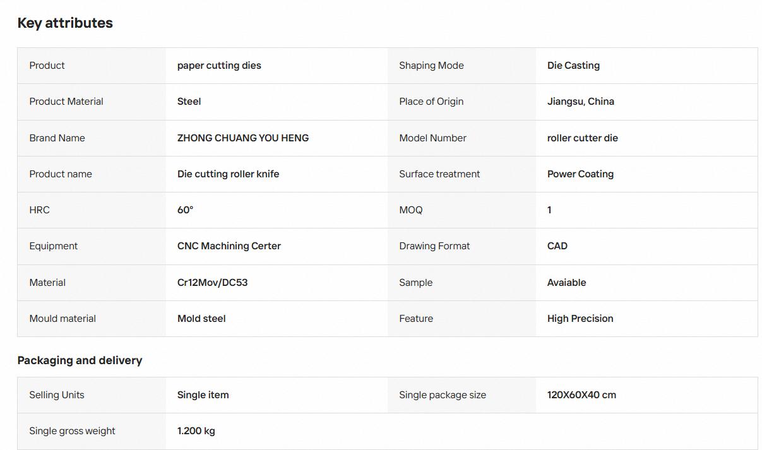Select the 60° HRC value
The width and height of the screenshot is (762, 450).
pyautogui.click(x=185, y=210)
